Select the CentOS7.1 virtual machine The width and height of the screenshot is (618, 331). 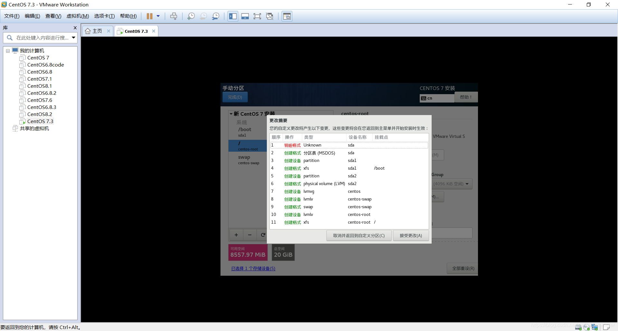(39, 79)
